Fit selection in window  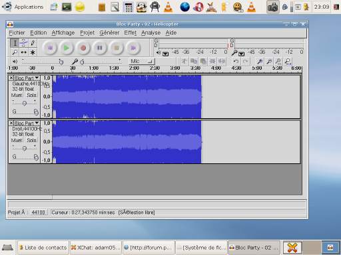(x=278, y=61)
